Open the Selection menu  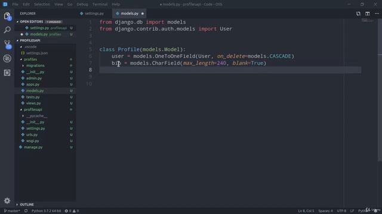point(42,4)
